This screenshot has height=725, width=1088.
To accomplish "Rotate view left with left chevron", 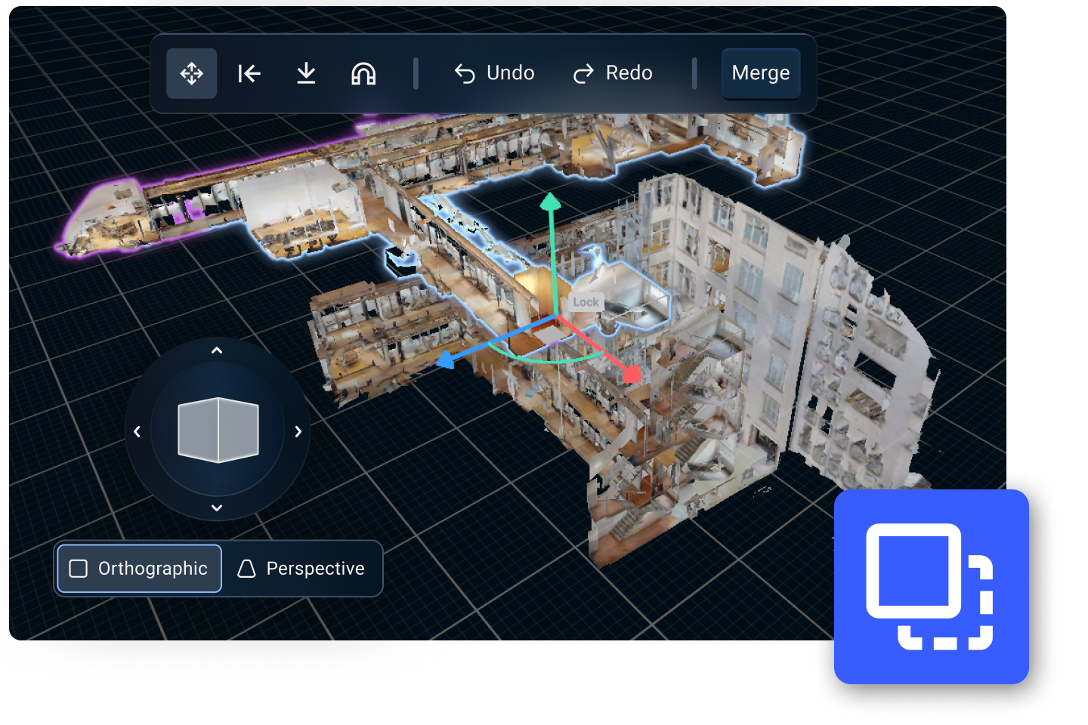I will (137, 431).
